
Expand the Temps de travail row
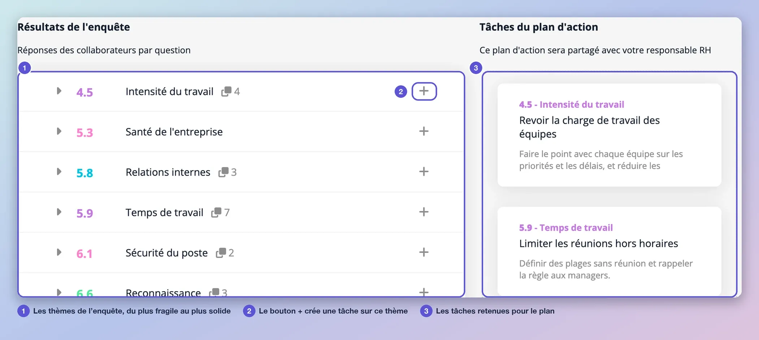tap(59, 212)
